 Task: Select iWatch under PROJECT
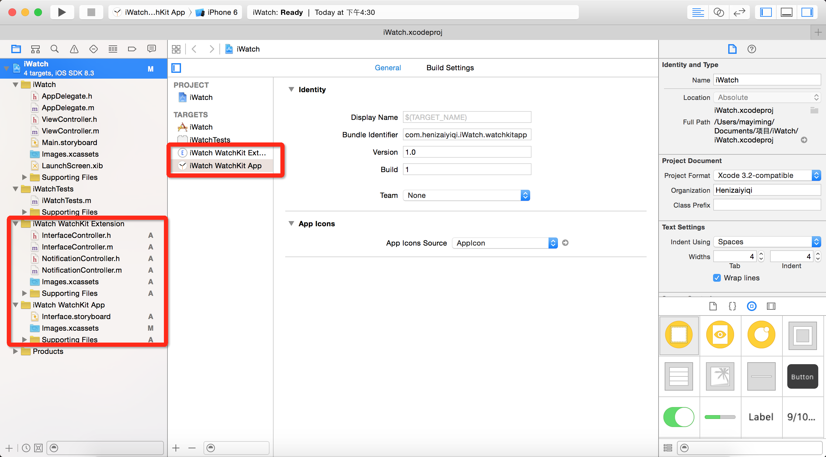pos(201,97)
